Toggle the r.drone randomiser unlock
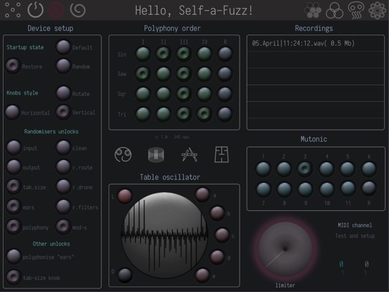The image size is (389, 292). pyautogui.click(x=63, y=186)
